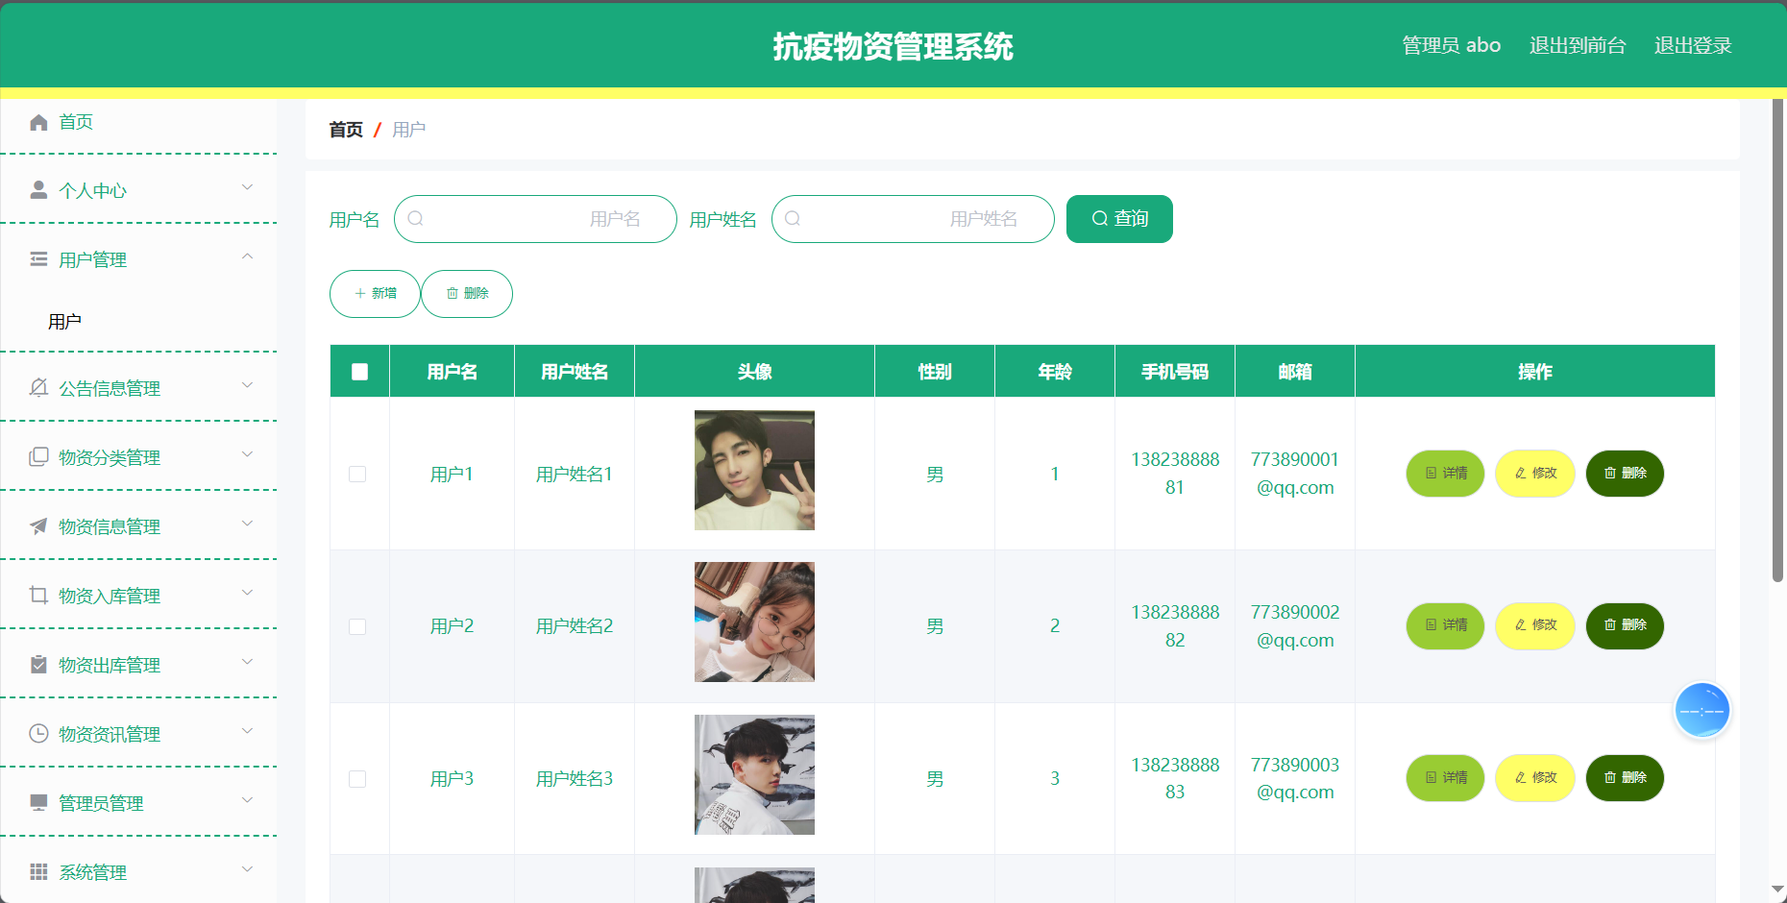Click the grid icon beside 系统管理
Image resolution: width=1787 pixels, height=903 pixels.
38,871
